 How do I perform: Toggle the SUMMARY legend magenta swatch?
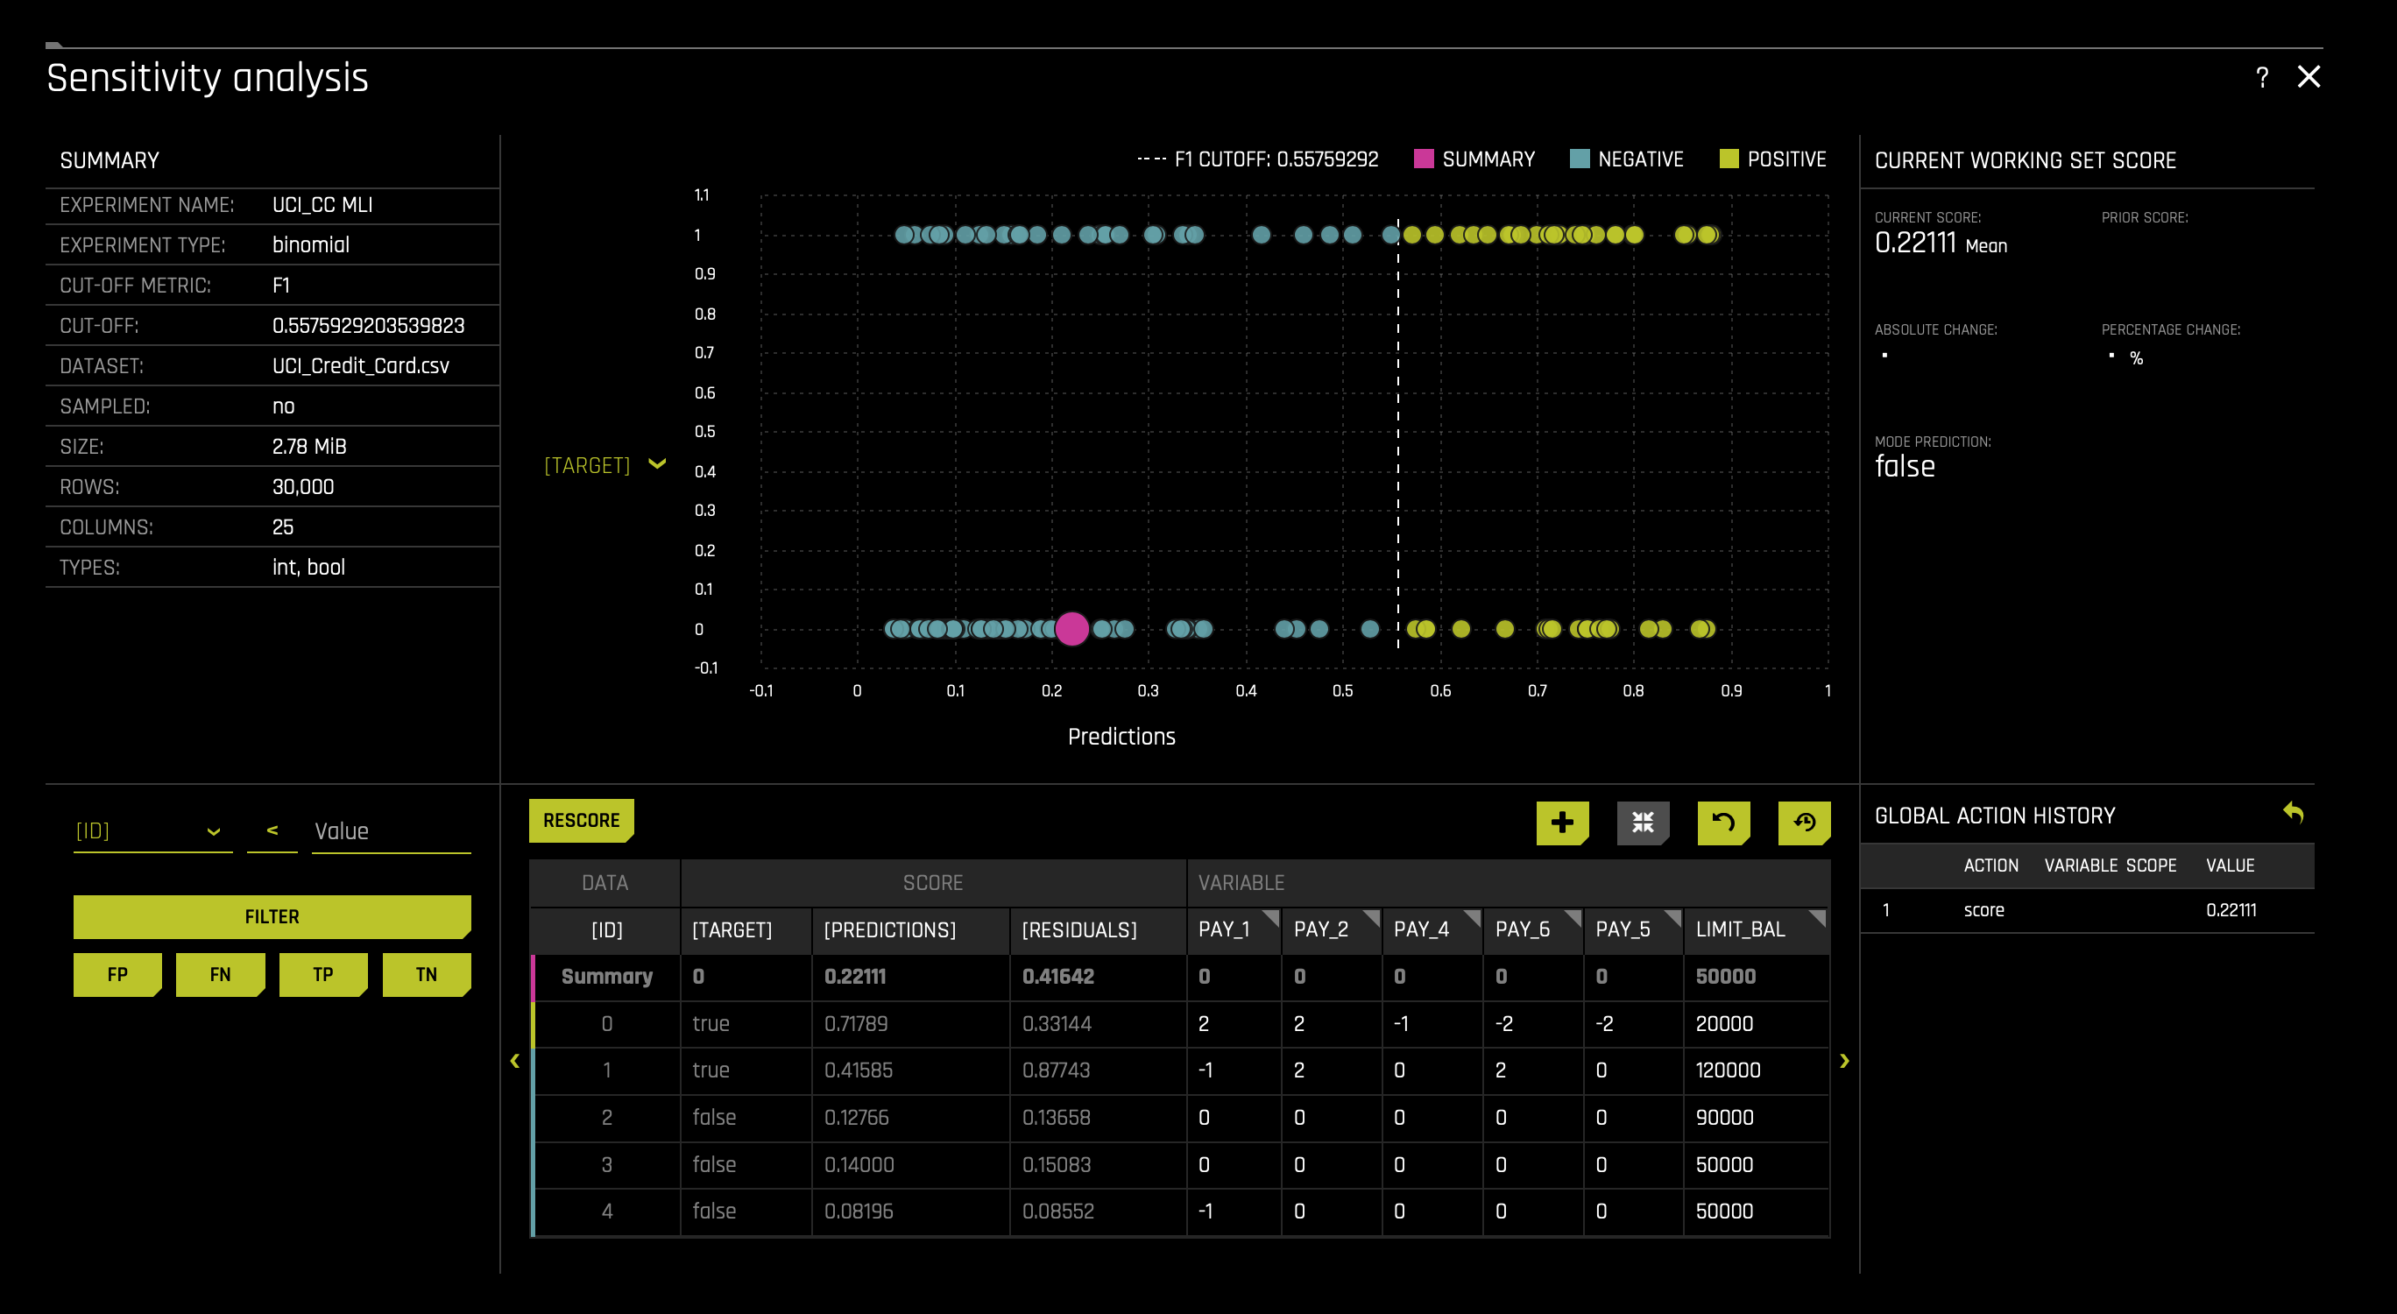pyautogui.click(x=1424, y=159)
